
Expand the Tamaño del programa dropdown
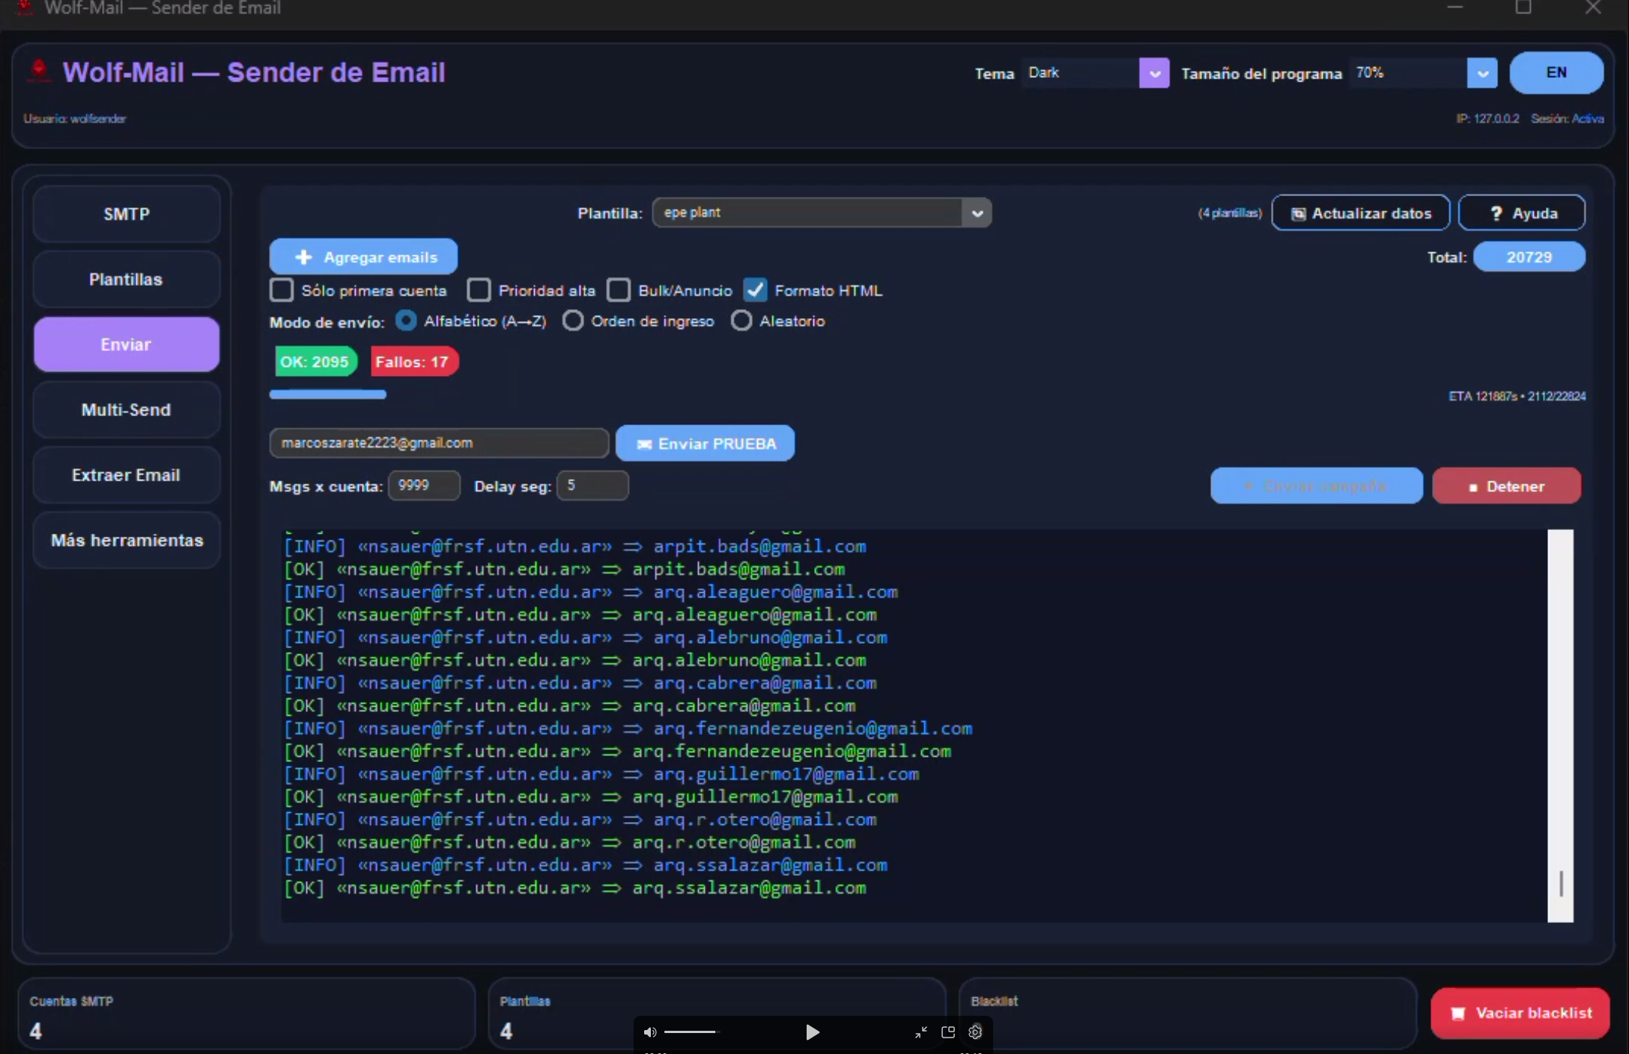click(x=1481, y=73)
